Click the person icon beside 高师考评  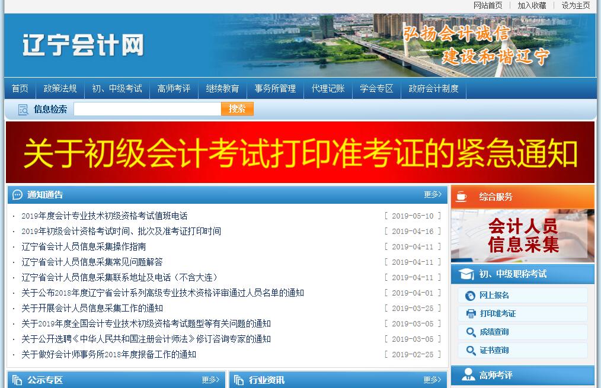point(468,374)
